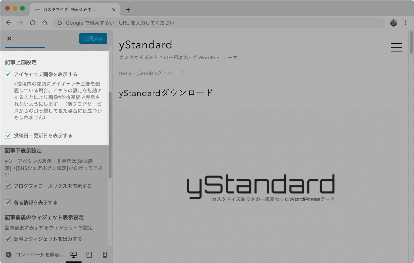Click the 記事前後のウィジェット表示設定 heading
Image resolution: width=414 pixels, height=263 pixels.
coord(44,217)
